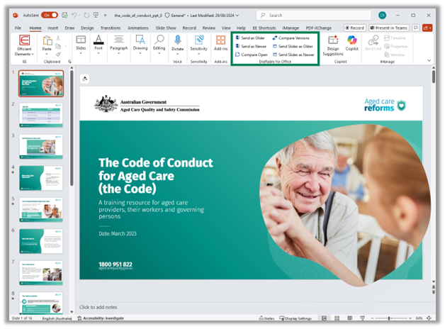This screenshot has height=329, width=445.
Task: Open the iManage tab
Action: pos(291,28)
